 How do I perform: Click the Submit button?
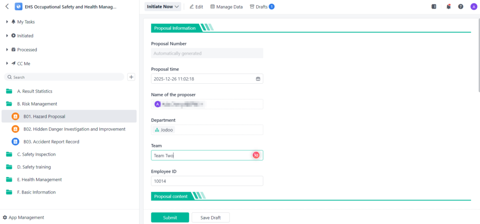(170, 217)
